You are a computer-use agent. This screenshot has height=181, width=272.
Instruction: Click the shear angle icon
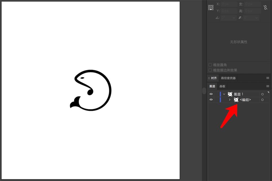(x=240, y=18)
